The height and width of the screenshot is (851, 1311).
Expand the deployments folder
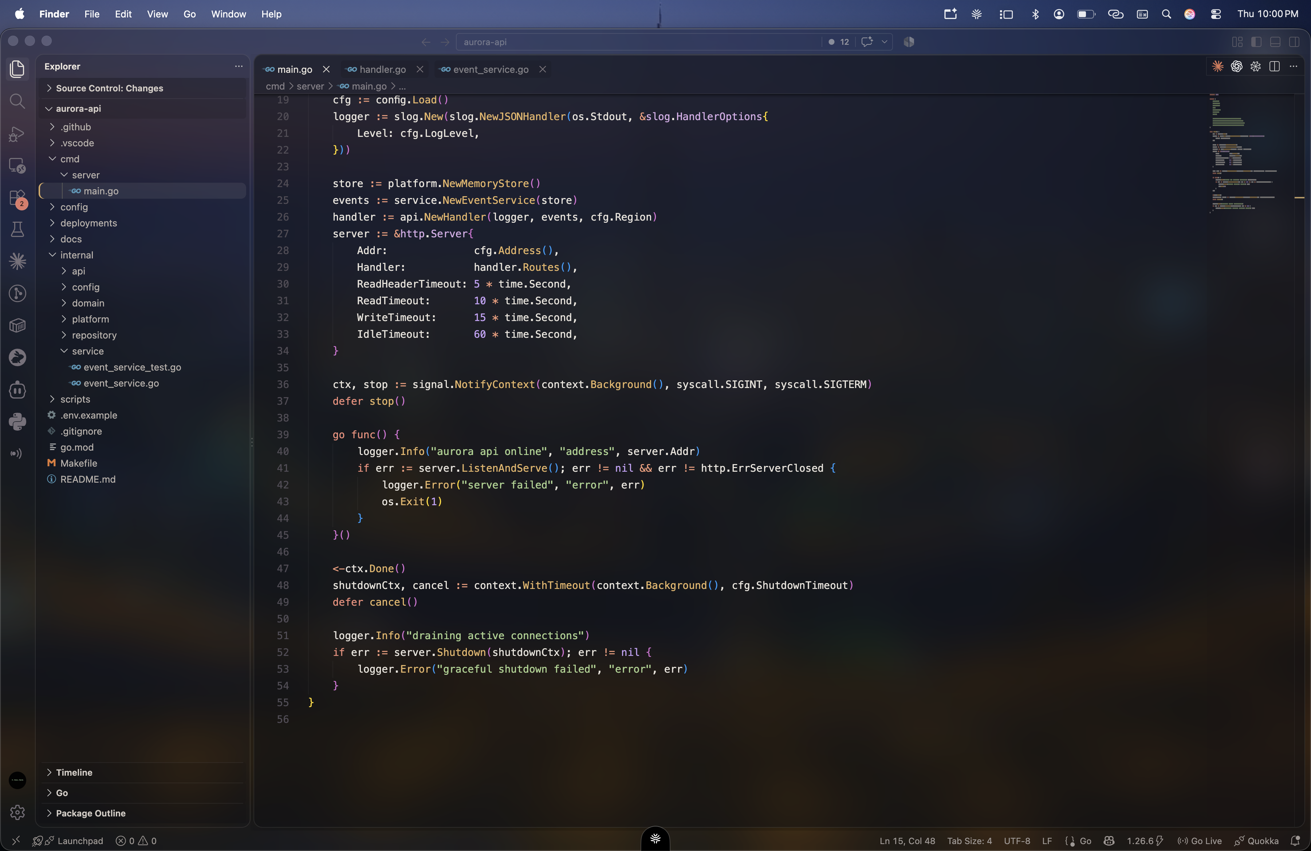[x=142, y=223]
